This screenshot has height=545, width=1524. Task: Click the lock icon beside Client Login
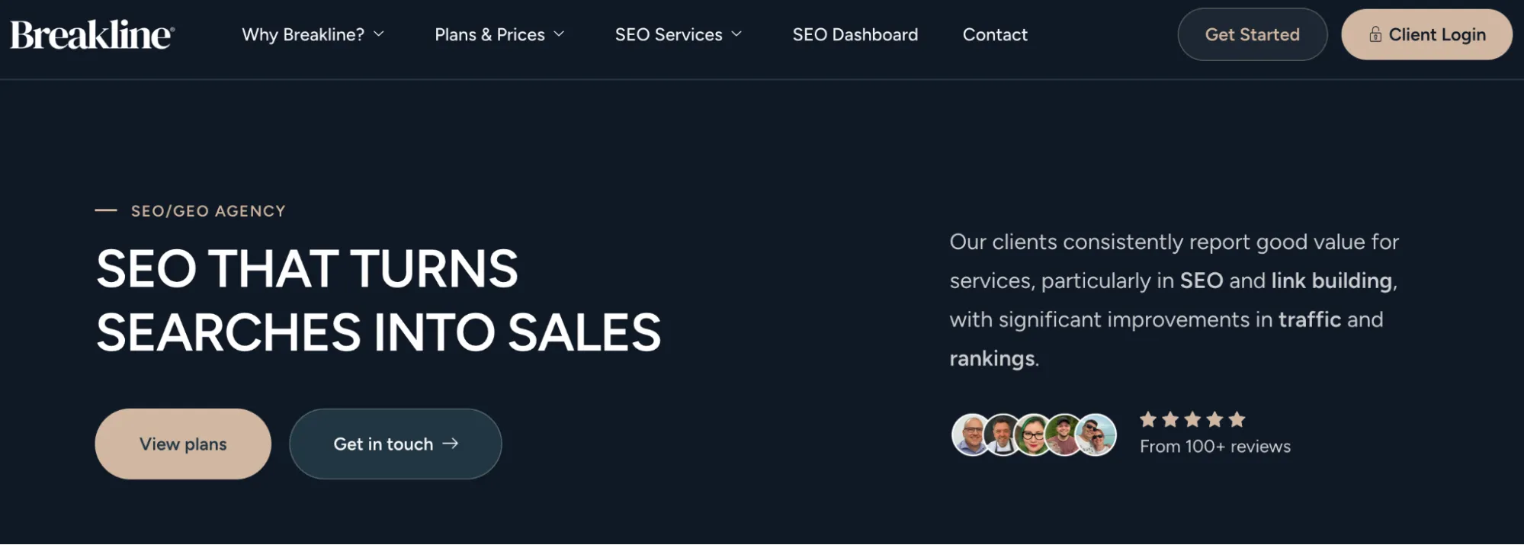tap(1376, 34)
